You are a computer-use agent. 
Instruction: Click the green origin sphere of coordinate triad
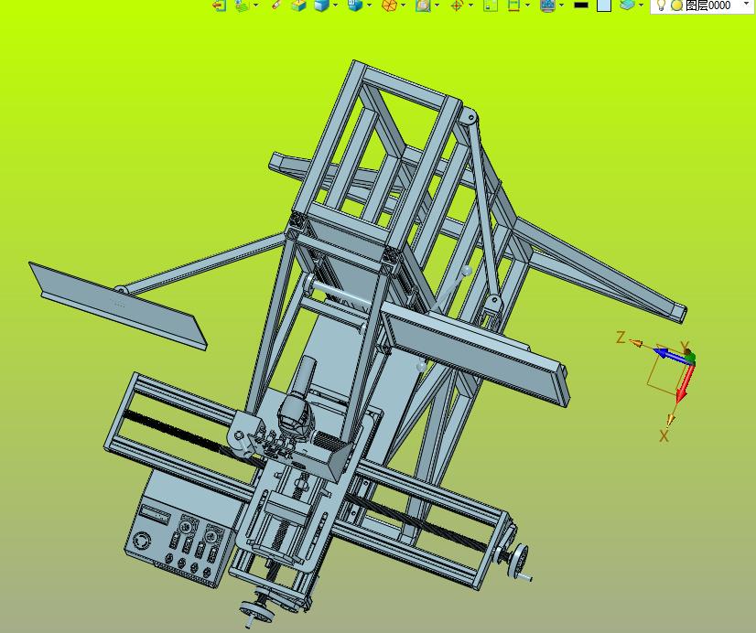[x=690, y=358]
